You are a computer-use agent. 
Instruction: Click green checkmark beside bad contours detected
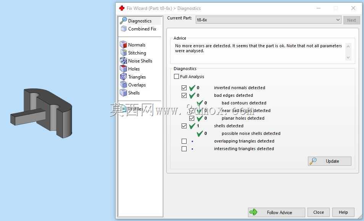200,103
